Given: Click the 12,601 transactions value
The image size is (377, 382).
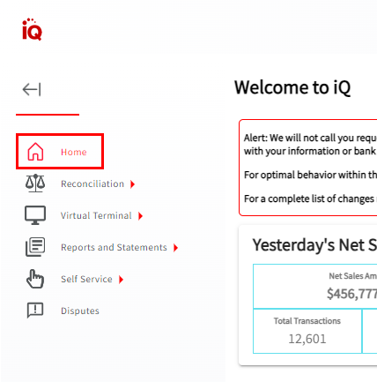Looking at the screenshot, I should pos(307,339).
